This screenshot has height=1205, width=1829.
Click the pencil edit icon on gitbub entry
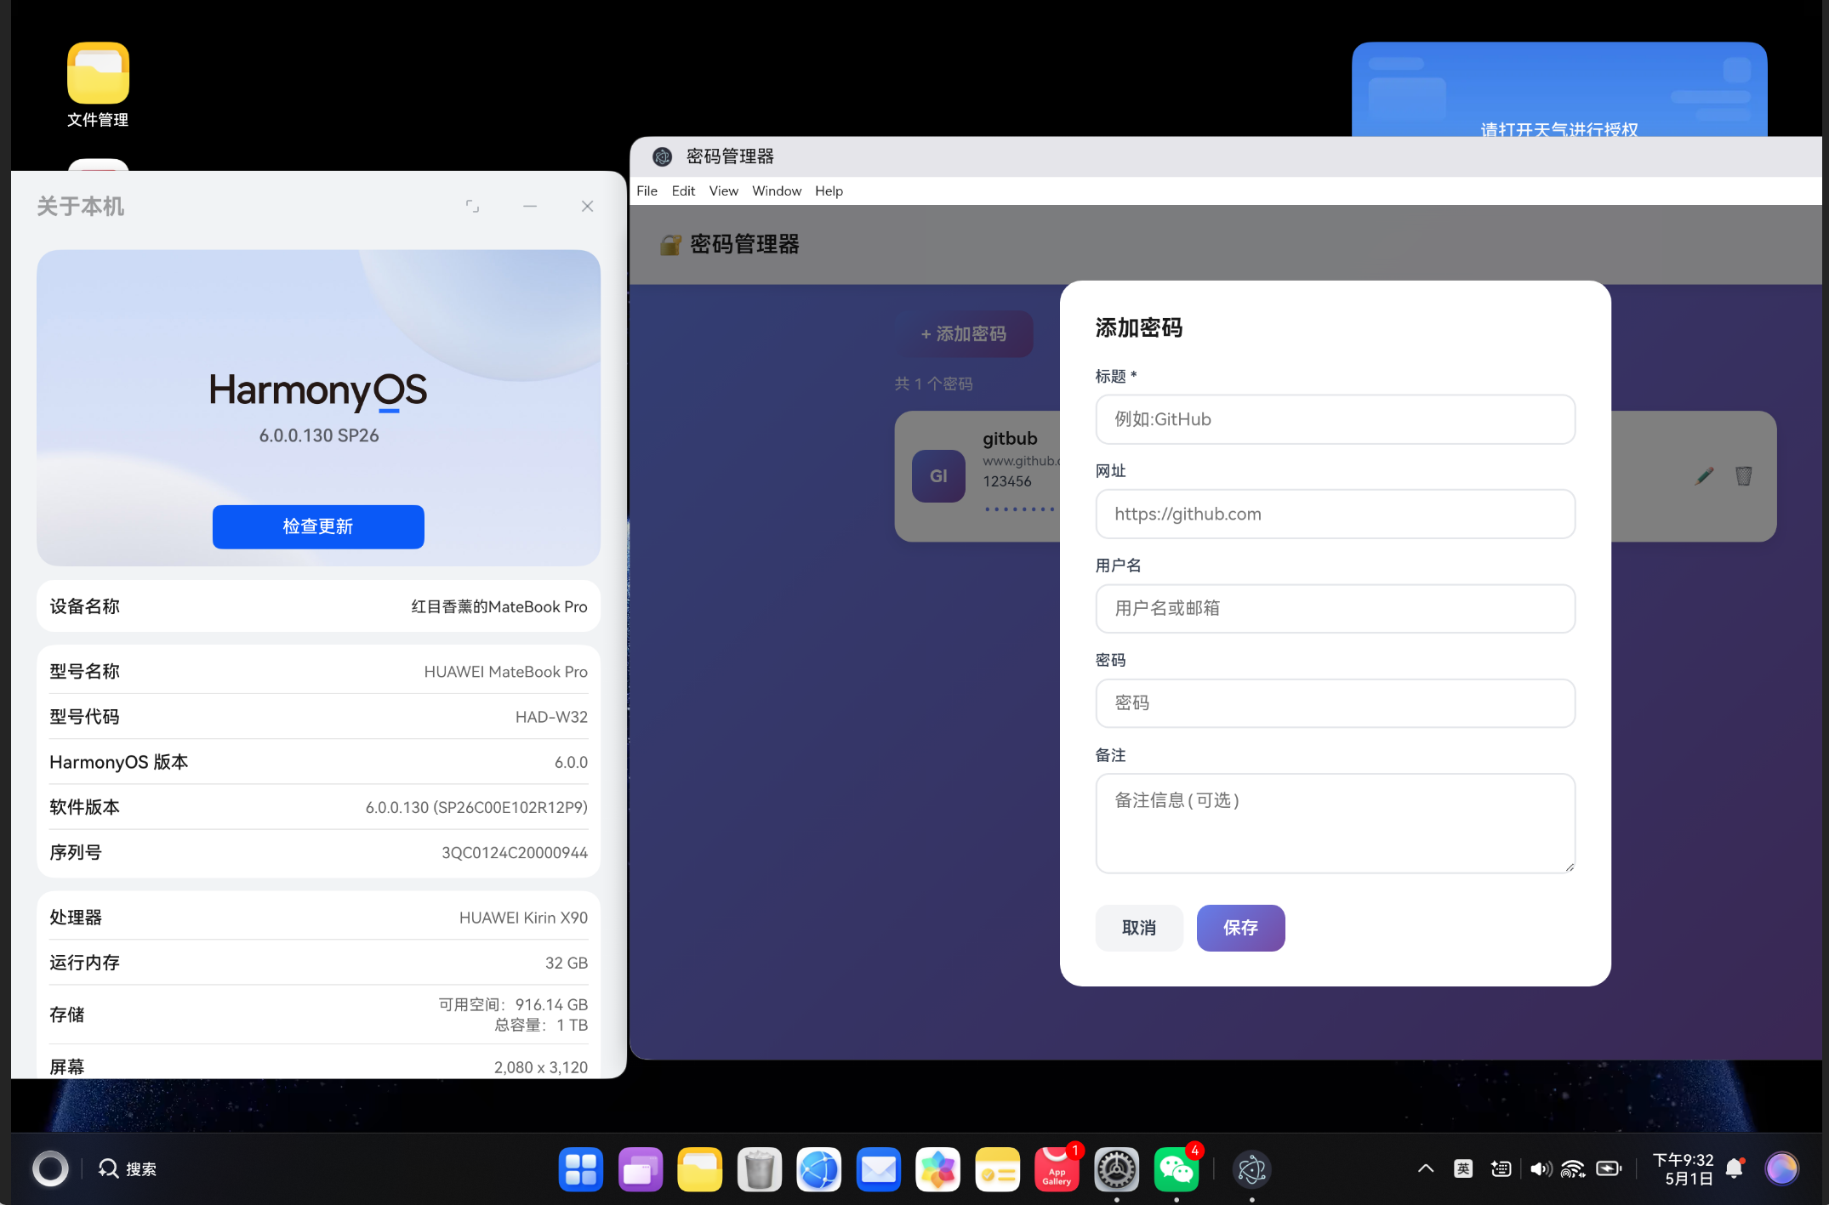pyautogui.click(x=1704, y=476)
